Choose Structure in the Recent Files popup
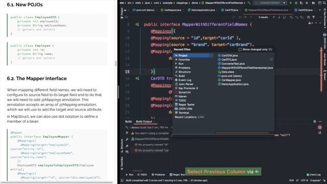The height and width of the screenshot is (184, 327). 193,72
